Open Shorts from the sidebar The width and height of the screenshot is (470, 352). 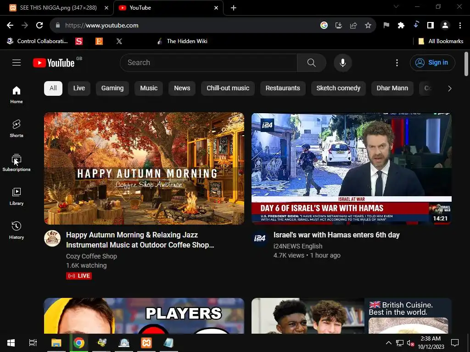click(17, 128)
